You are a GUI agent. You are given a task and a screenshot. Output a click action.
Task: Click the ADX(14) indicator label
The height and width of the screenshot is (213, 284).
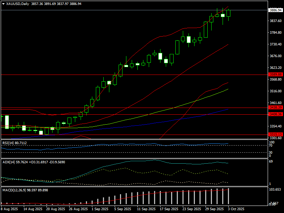[x=10, y=162]
